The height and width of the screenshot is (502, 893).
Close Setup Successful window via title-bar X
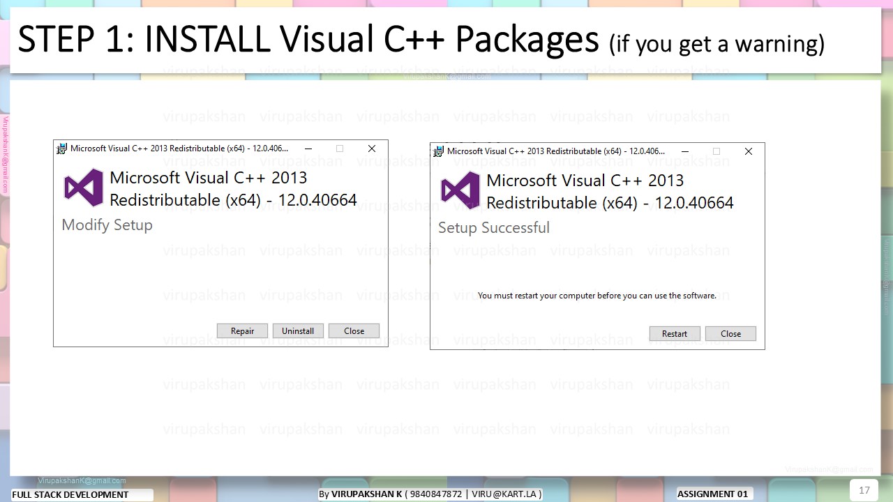(x=749, y=151)
